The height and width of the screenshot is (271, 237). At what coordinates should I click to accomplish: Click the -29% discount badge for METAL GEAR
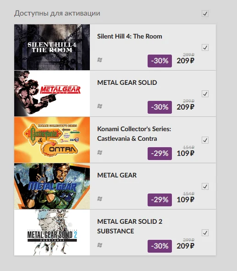(x=160, y=200)
